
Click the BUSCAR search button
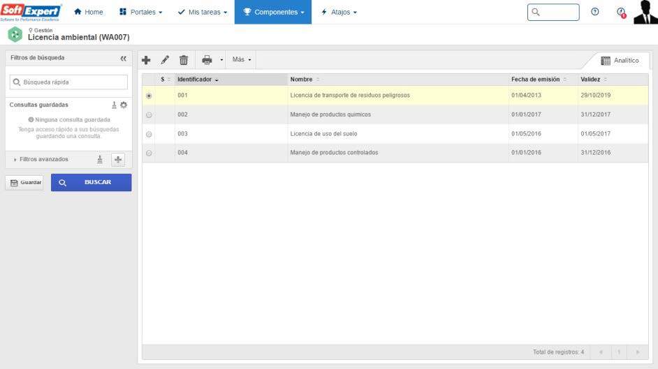[x=91, y=183]
